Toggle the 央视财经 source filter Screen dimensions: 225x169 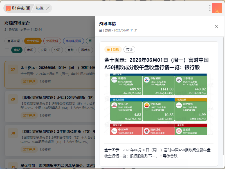pos(52,41)
